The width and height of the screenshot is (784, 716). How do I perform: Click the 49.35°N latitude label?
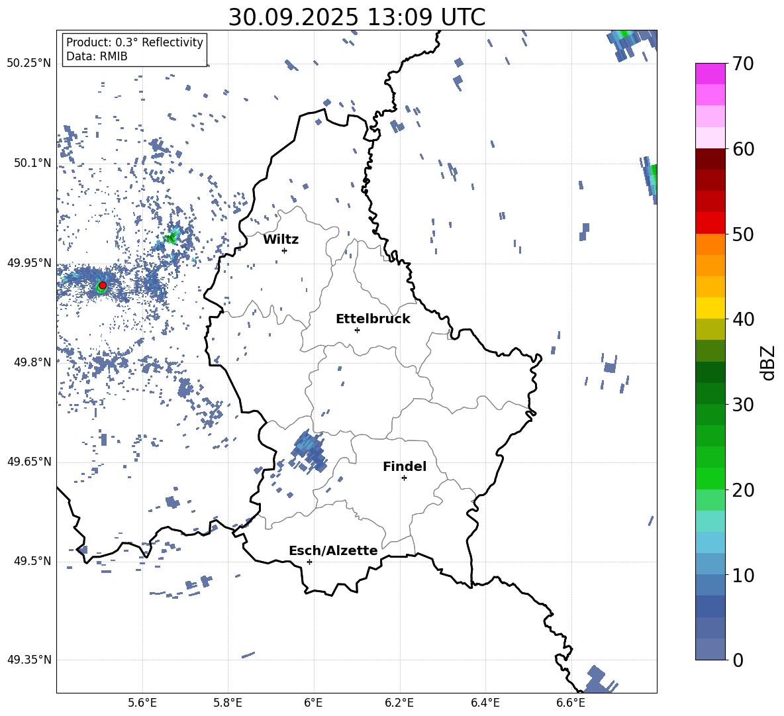pyautogui.click(x=29, y=660)
